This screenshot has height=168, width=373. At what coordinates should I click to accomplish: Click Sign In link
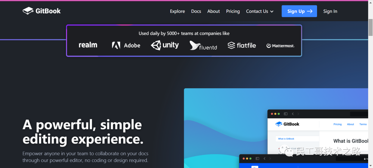pyautogui.click(x=330, y=11)
